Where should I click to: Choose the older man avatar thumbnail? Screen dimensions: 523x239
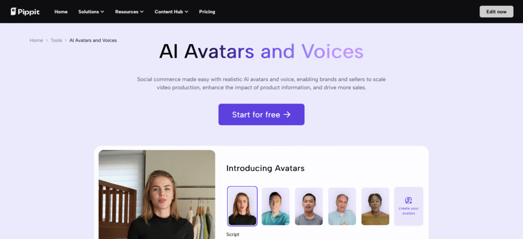tap(342, 206)
